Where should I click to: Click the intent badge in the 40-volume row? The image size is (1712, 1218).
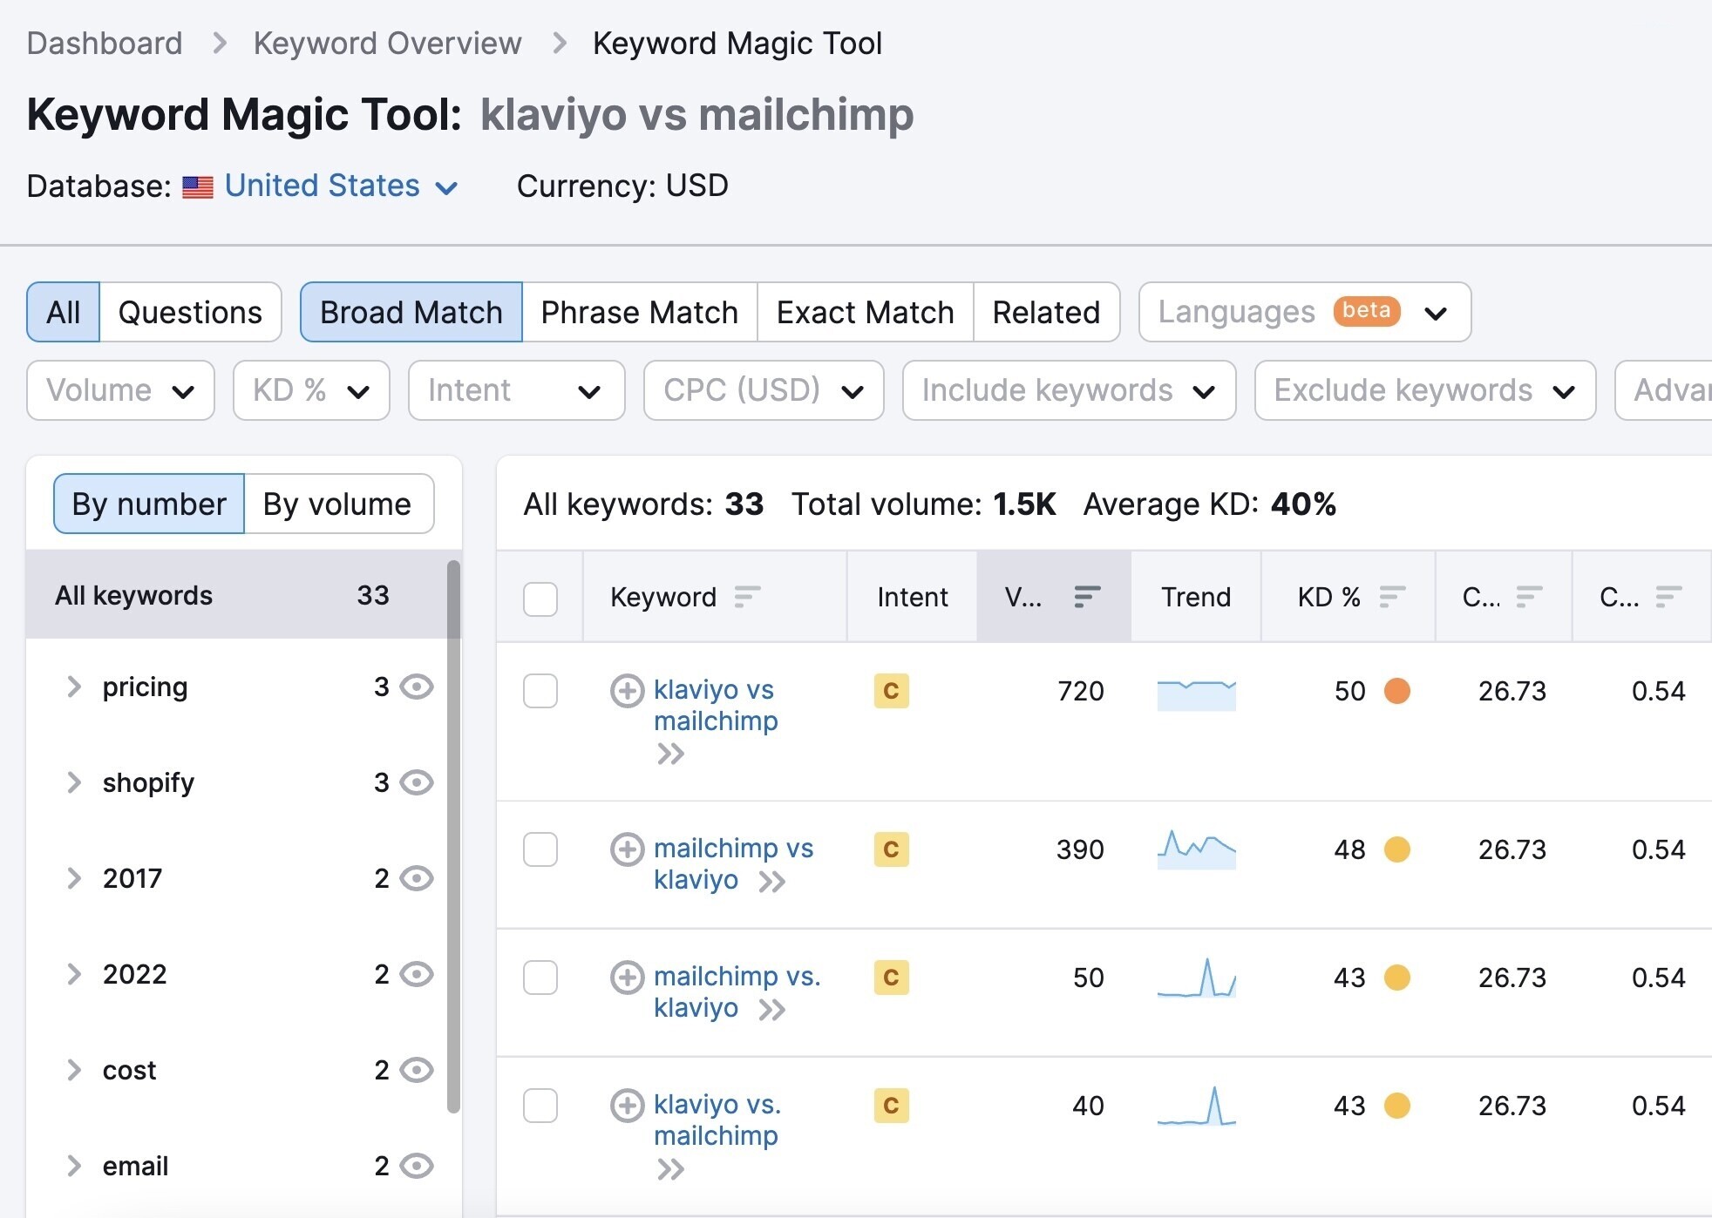[x=891, y=1106]
